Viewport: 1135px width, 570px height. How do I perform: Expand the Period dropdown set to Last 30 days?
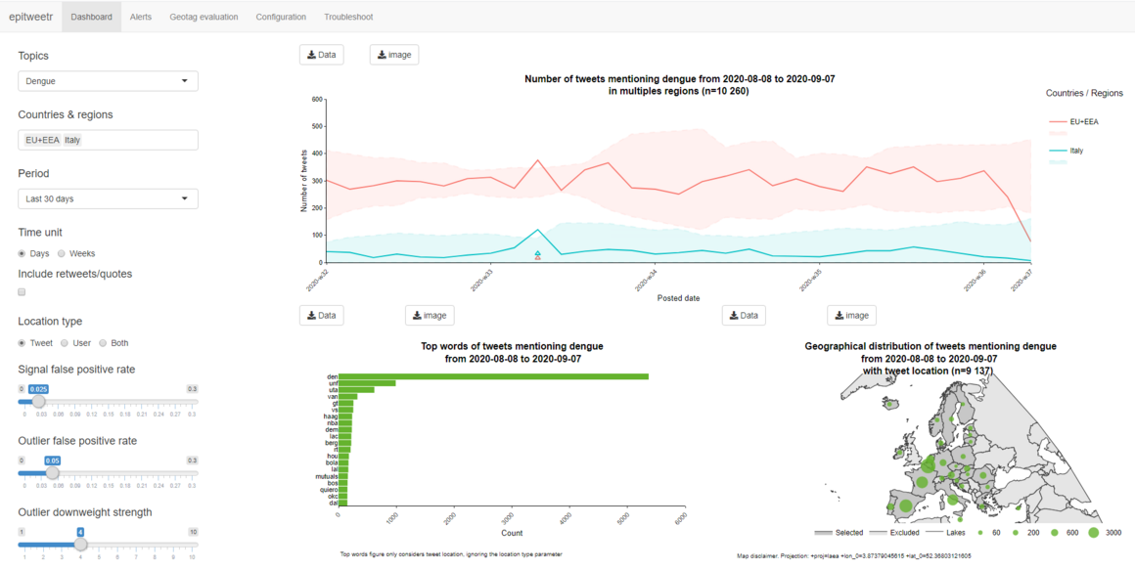click(108, 198)
